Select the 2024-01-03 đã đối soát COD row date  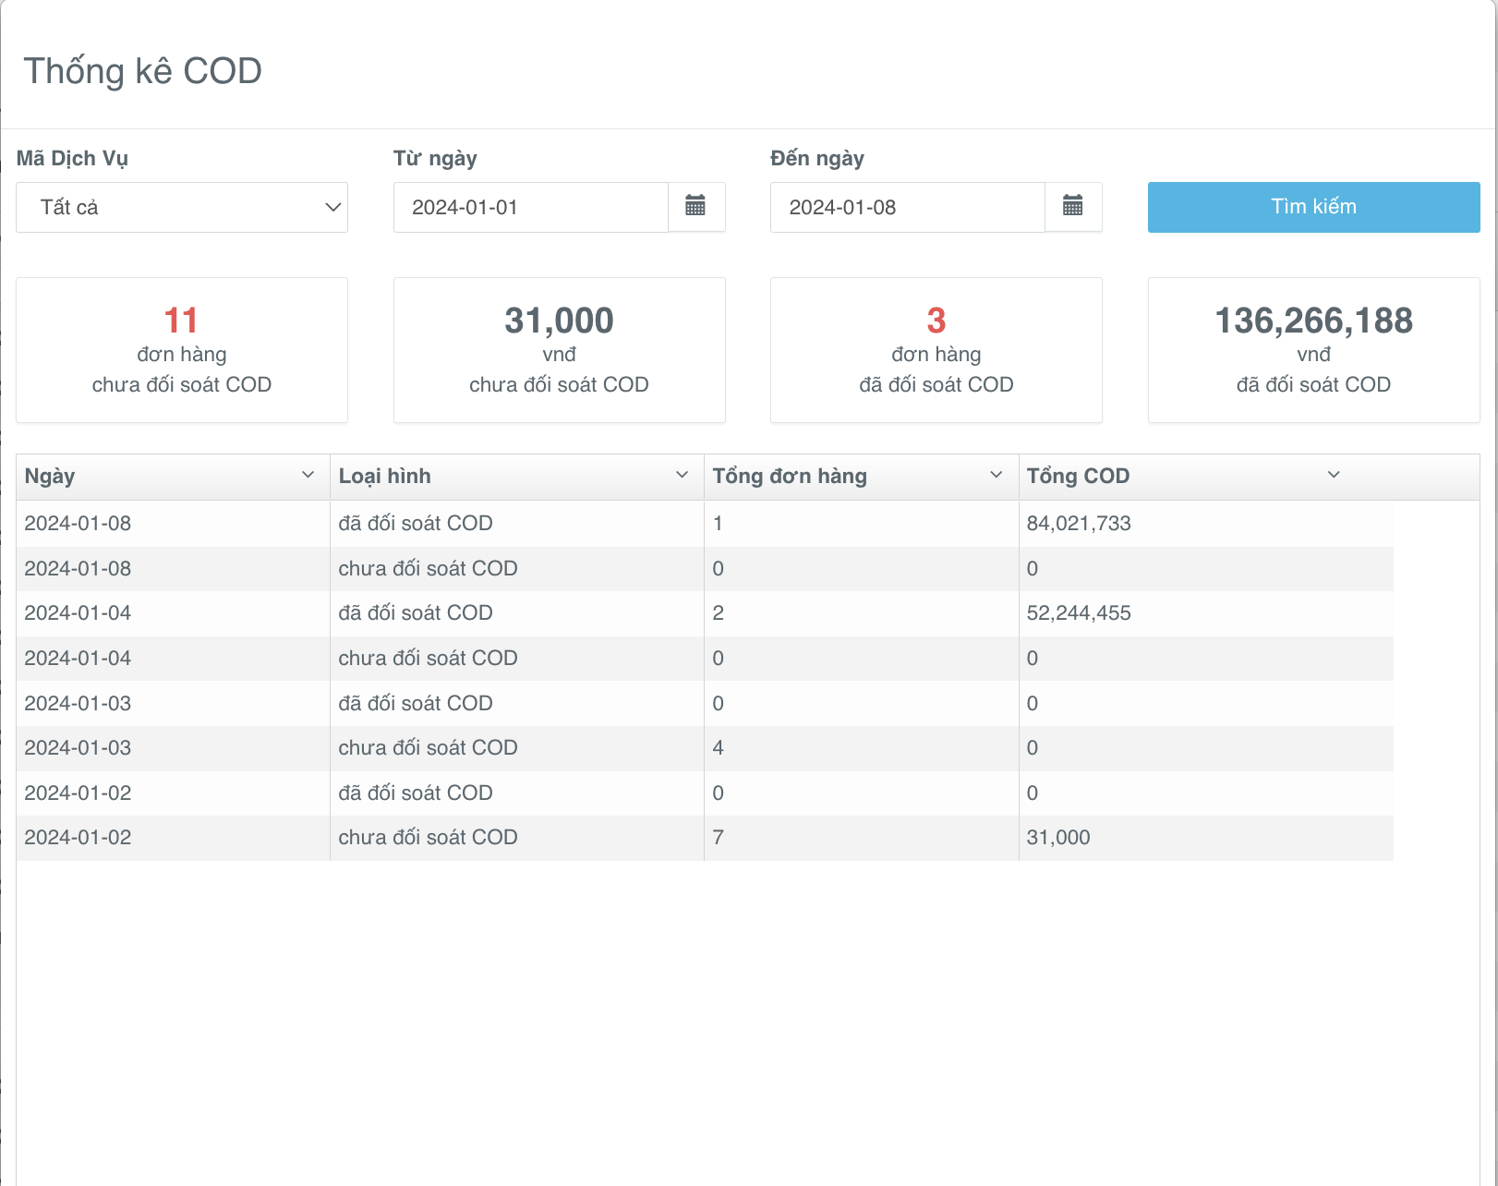(x=78, y=703)
